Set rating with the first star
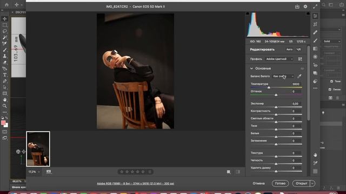 tap(122, 172)
